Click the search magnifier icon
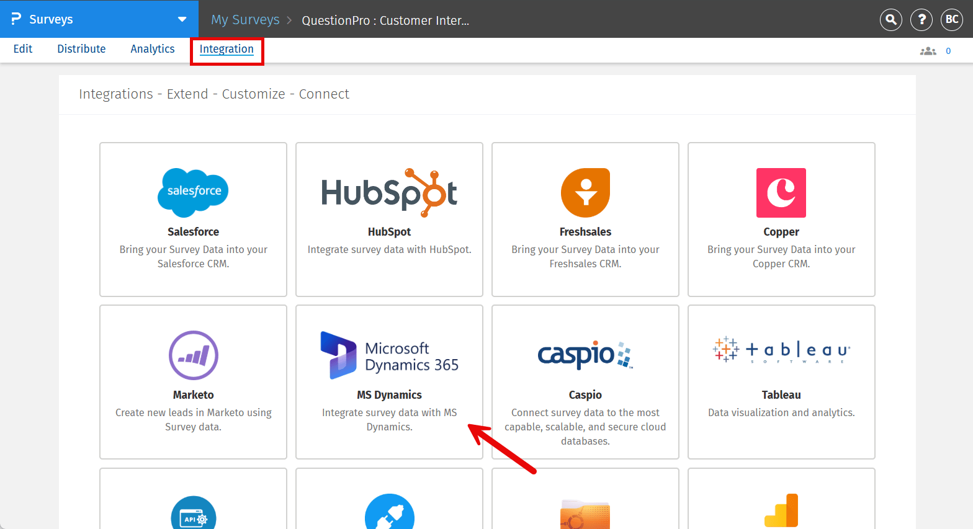Image resolution: width=973 pixels, height=529 pixels. point(890,20)
